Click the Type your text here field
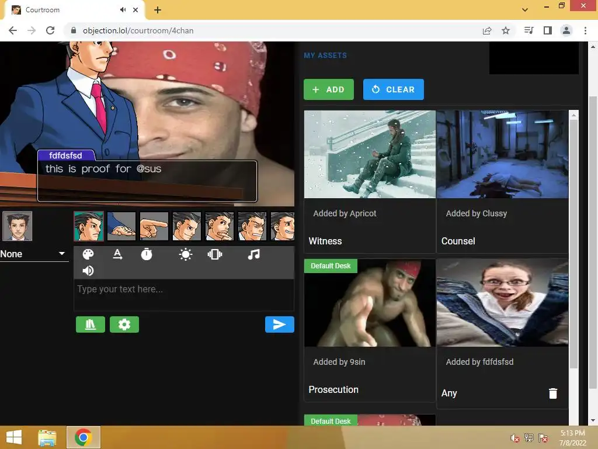Viewport: 598px width, 449px height. coord(184,295)
